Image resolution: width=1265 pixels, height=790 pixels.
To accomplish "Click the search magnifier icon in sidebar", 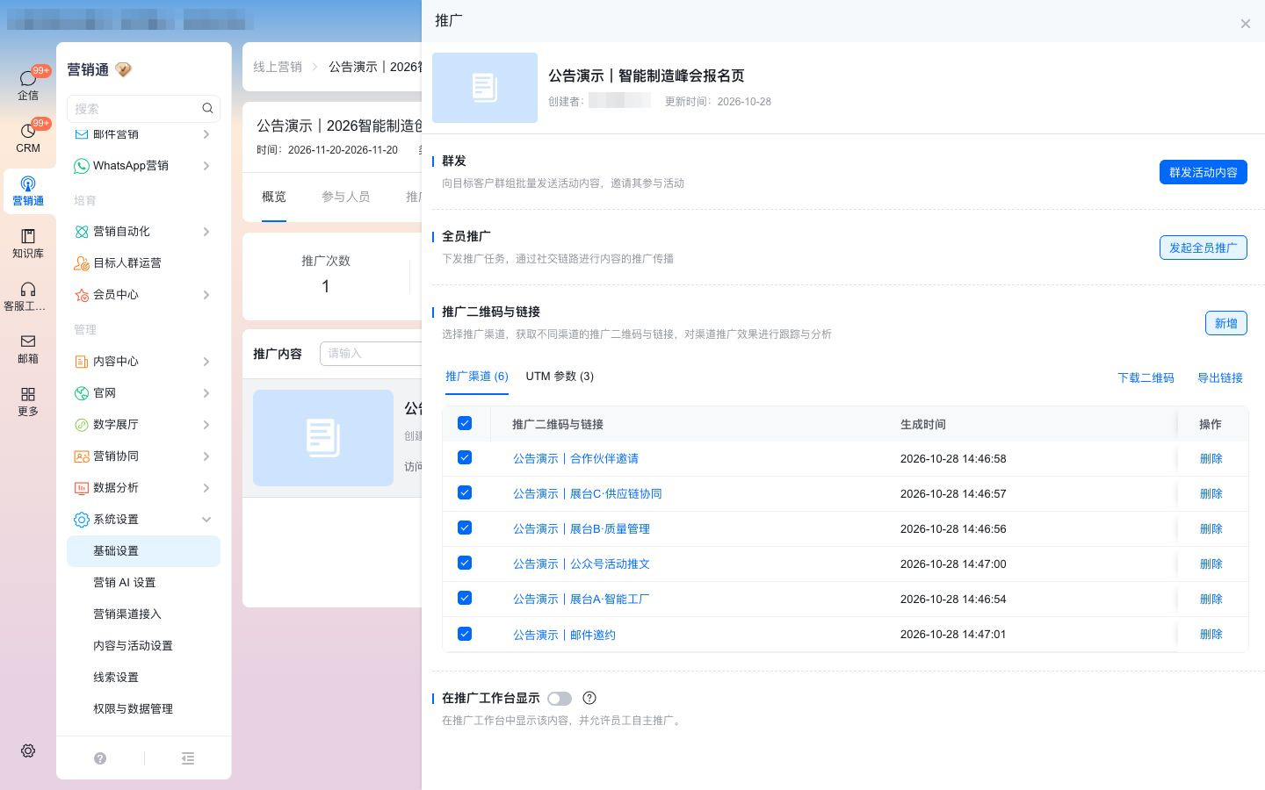I will point(207,108).
